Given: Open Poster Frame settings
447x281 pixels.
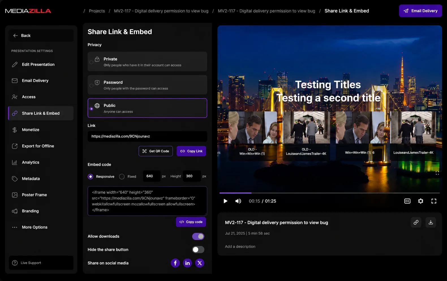Looking at the screenshot, I should 41,195.
